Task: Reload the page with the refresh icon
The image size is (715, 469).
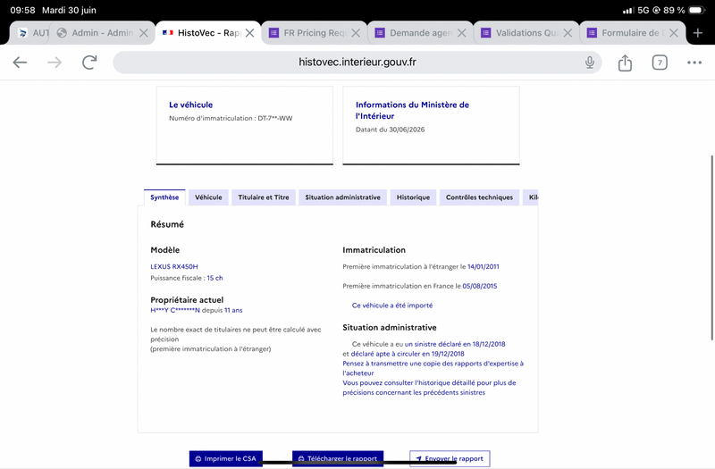Action: point(90,62)
